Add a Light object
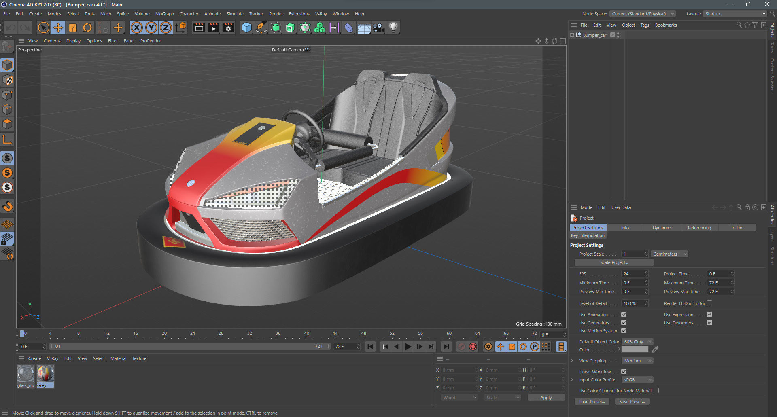This screenshot has height=417, width=777. pyautogui.click(x=393, y=28)
